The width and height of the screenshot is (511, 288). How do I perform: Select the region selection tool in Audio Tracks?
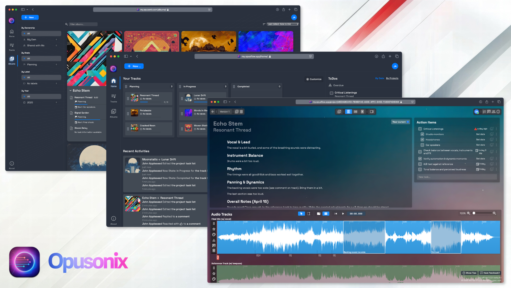(308, 214)
